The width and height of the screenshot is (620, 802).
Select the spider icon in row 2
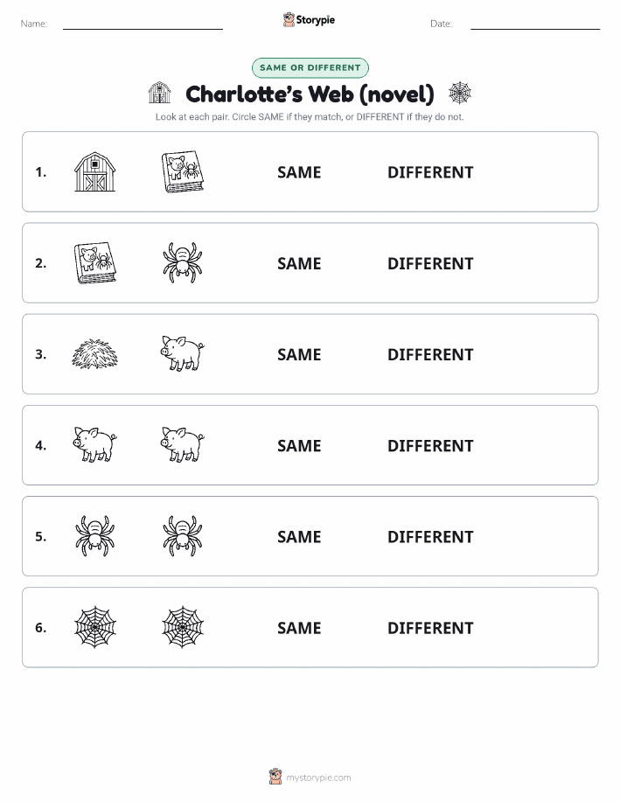(x=183, y=263)
